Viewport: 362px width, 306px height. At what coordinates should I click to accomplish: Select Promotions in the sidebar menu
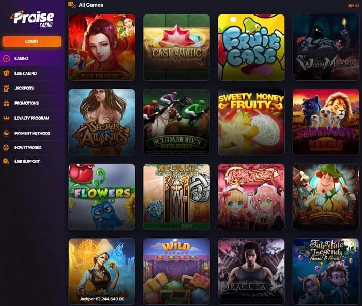click(x=26, y=103)
